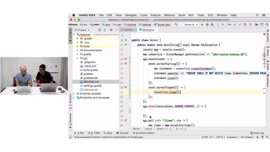Start debugging with the green bug icon
The image size is (270, 152).
(207, 24)
